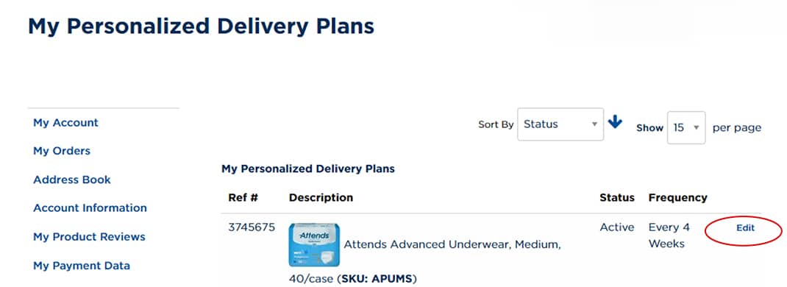Click the reference number 3745675

(252, 227)
